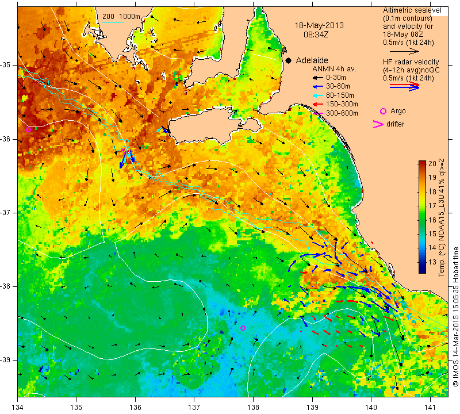This screenshot has width=460, height=414.
Task: Click the Argo float marker near 134E 36S
Action: coord(28,130)
